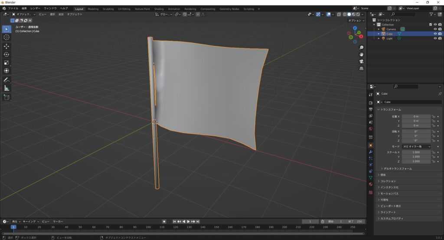The width and height of the screenshot is (444, 240).
Task: Open the マーカー menu in timeline
Action: point(58,221)
